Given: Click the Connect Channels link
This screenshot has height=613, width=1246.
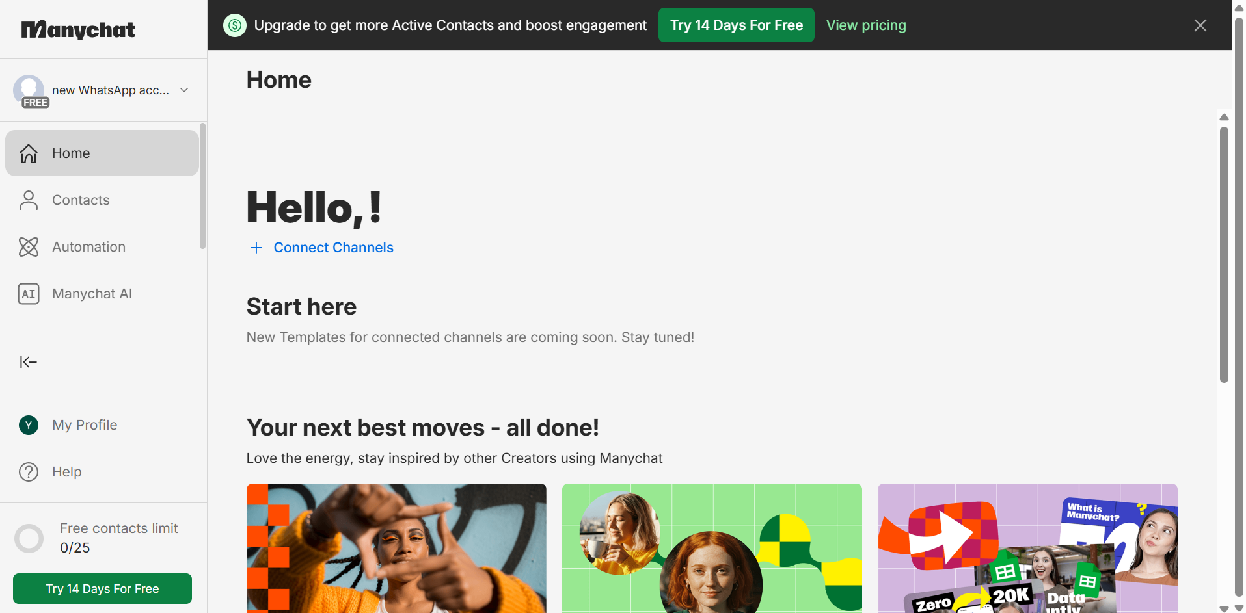Looking at the screenshot, I should click(333, 248).
